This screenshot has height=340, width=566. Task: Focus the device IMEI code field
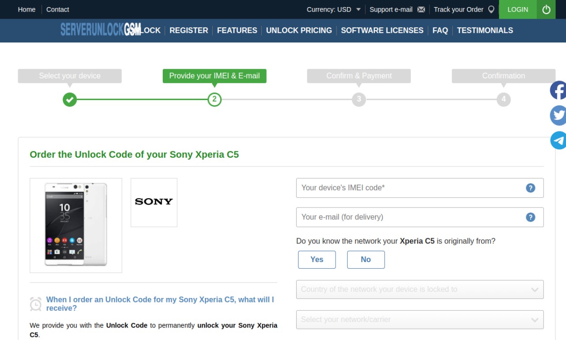420,188
